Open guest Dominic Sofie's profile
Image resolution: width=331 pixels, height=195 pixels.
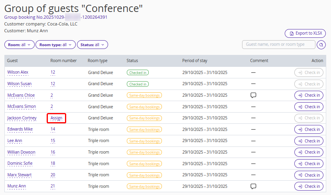tap(20, 164)
